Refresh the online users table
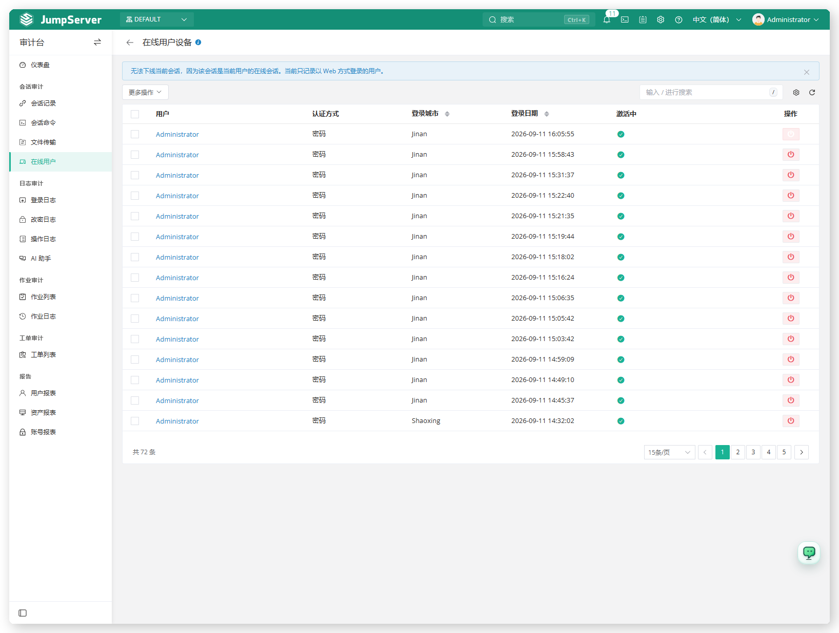 tap(812, 93)
